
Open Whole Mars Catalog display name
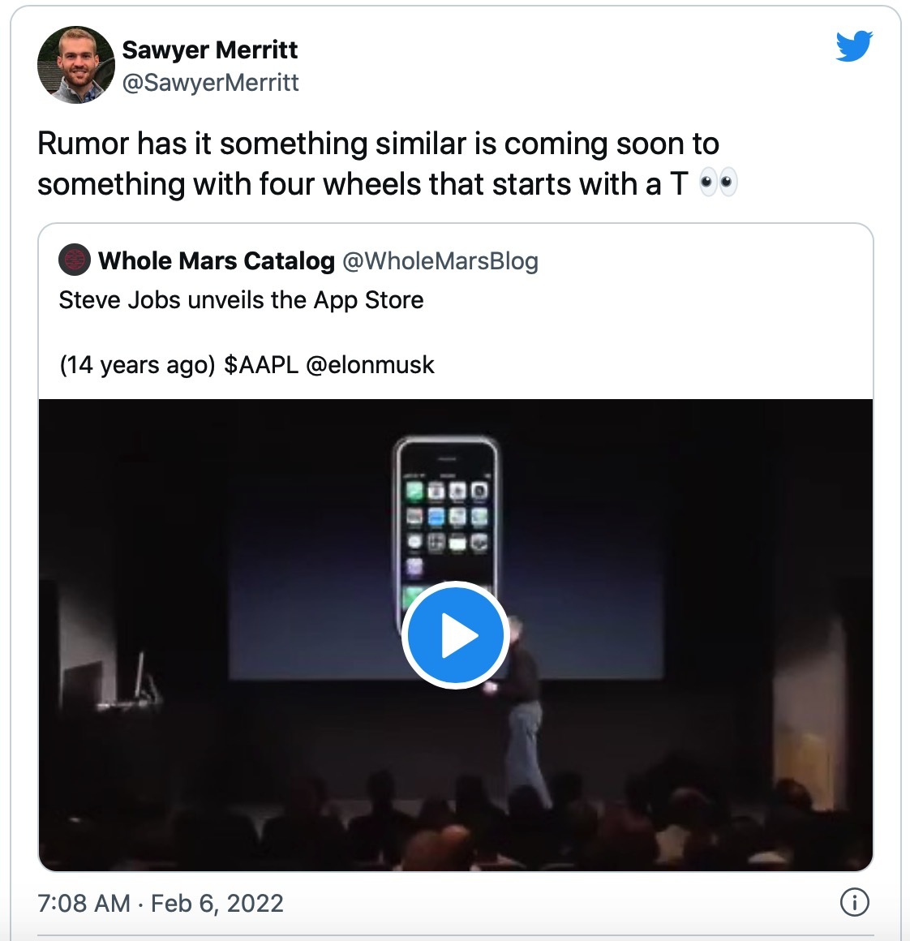click(x=217, y=261)
